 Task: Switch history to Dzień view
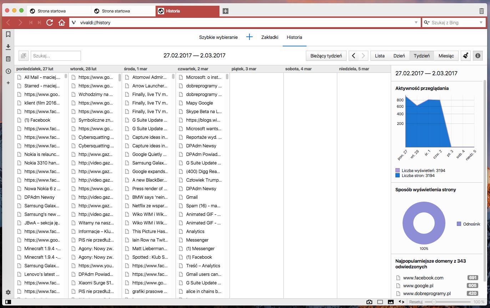399,56
